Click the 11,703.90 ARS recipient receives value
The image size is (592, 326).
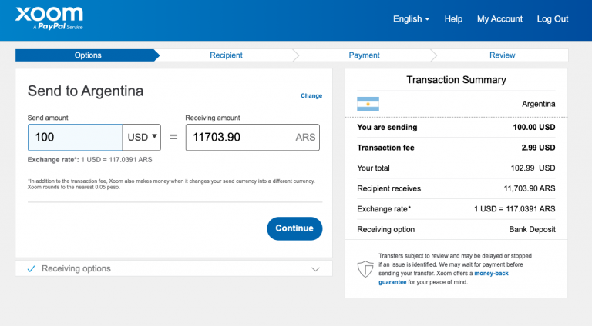530,188
